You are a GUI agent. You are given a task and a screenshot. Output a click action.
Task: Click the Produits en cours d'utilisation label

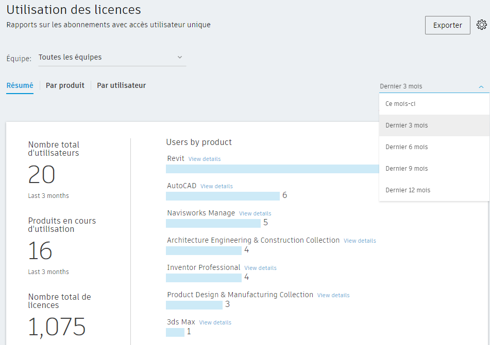62,225
